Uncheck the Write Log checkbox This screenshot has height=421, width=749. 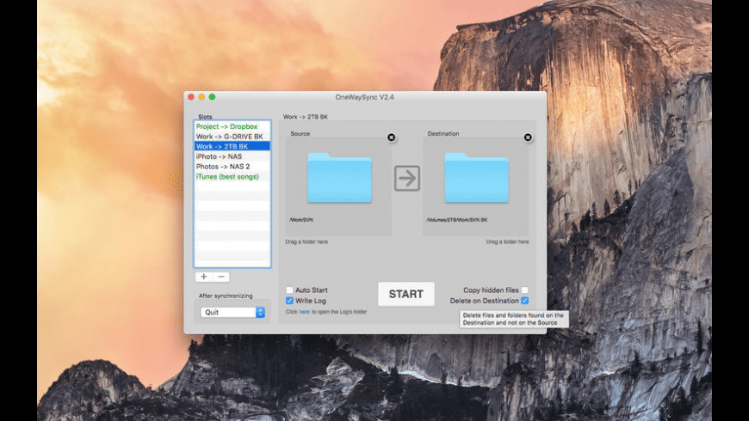(x=289, y=301)
